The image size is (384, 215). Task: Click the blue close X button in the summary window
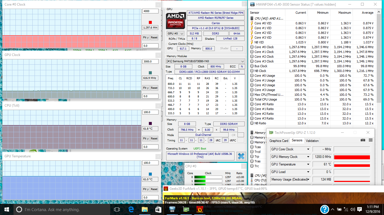[x=241, y=156]
